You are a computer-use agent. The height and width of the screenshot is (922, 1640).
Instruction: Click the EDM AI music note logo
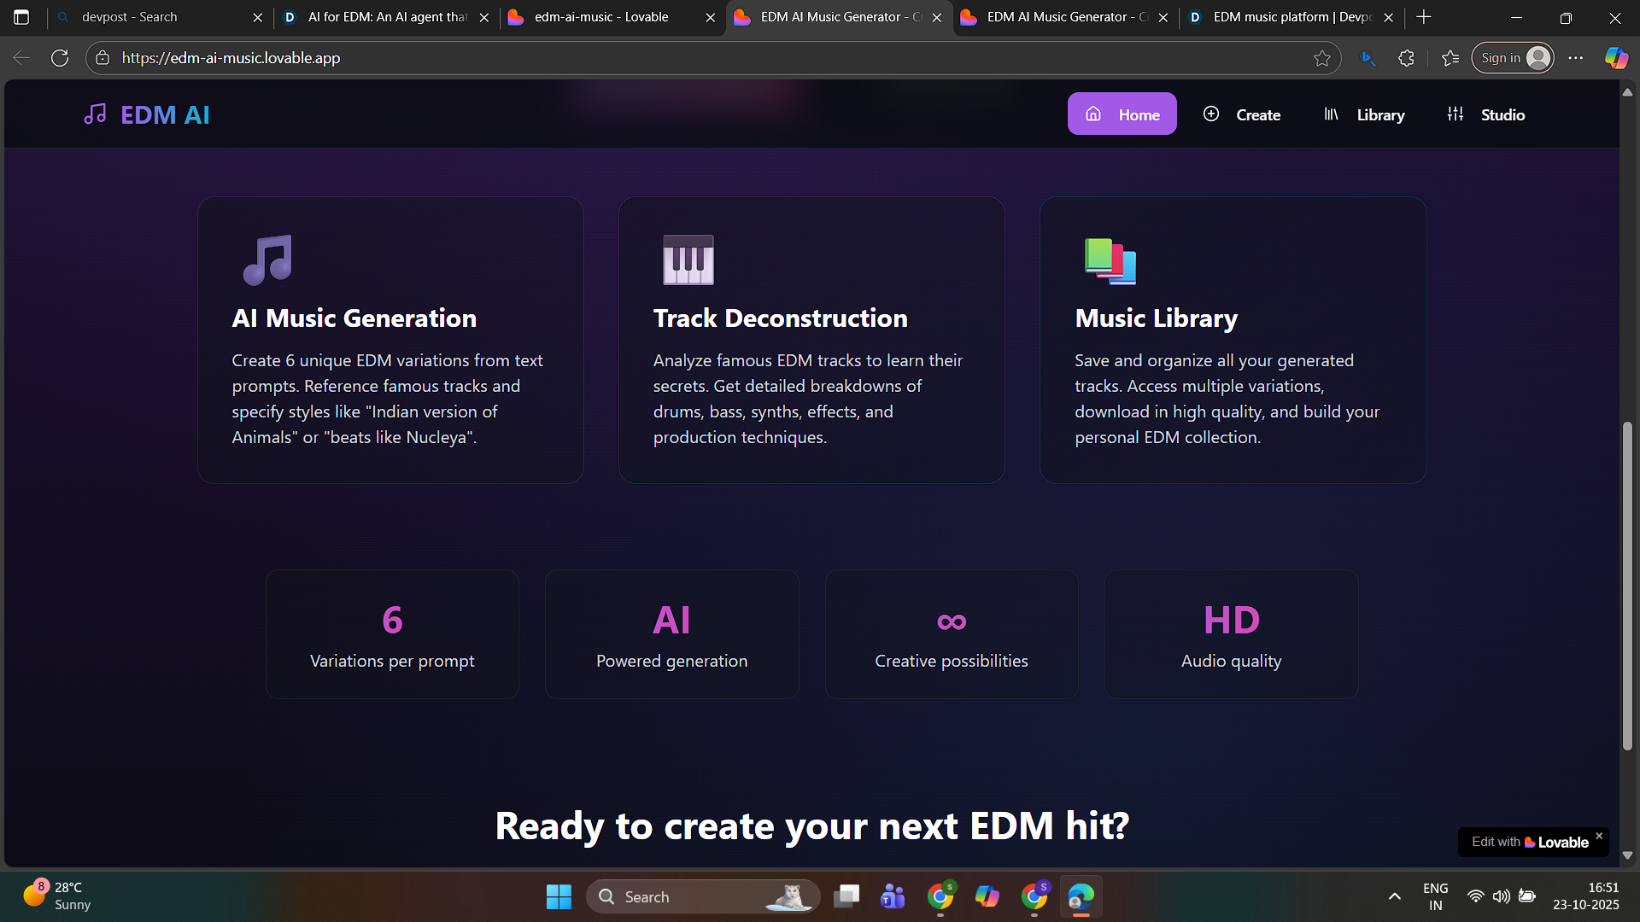coord(95,114)
